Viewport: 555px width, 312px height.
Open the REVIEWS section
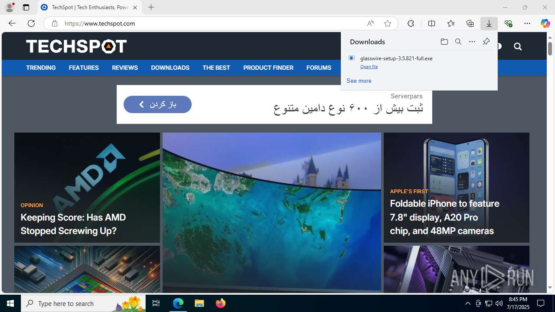pos(125,68)
